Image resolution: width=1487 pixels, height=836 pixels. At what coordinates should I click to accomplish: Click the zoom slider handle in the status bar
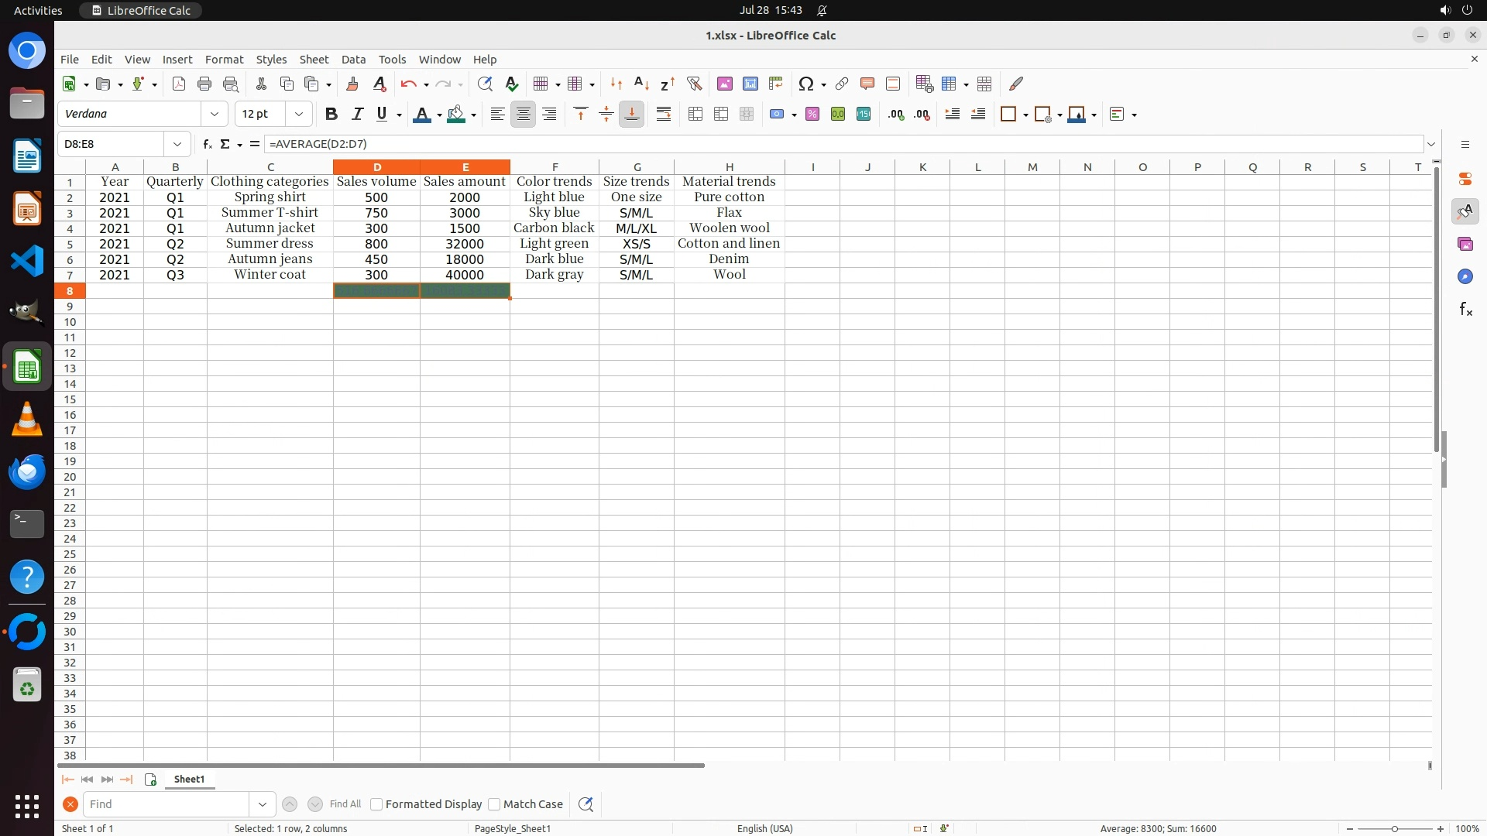[x=1394, y=829]
